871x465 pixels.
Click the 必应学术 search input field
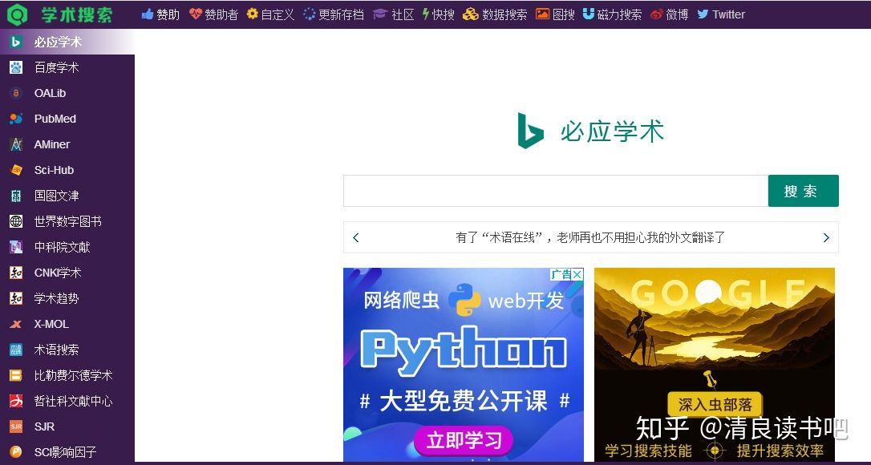click(x=556, y=191)
